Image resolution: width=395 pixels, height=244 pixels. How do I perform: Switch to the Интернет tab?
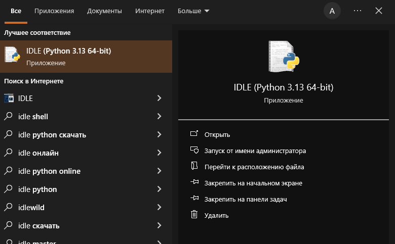[150, 11]
